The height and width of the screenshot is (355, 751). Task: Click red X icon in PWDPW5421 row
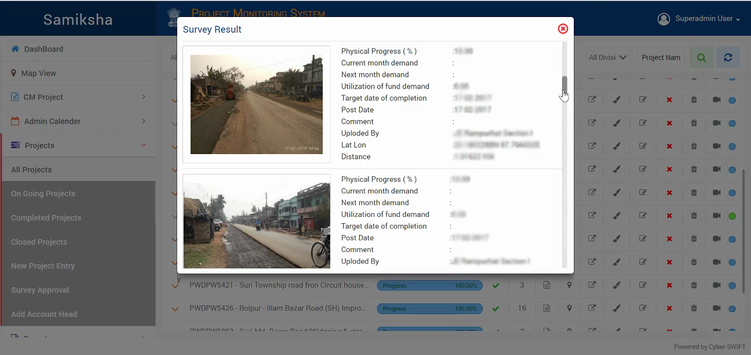click(x=669, y=286)
